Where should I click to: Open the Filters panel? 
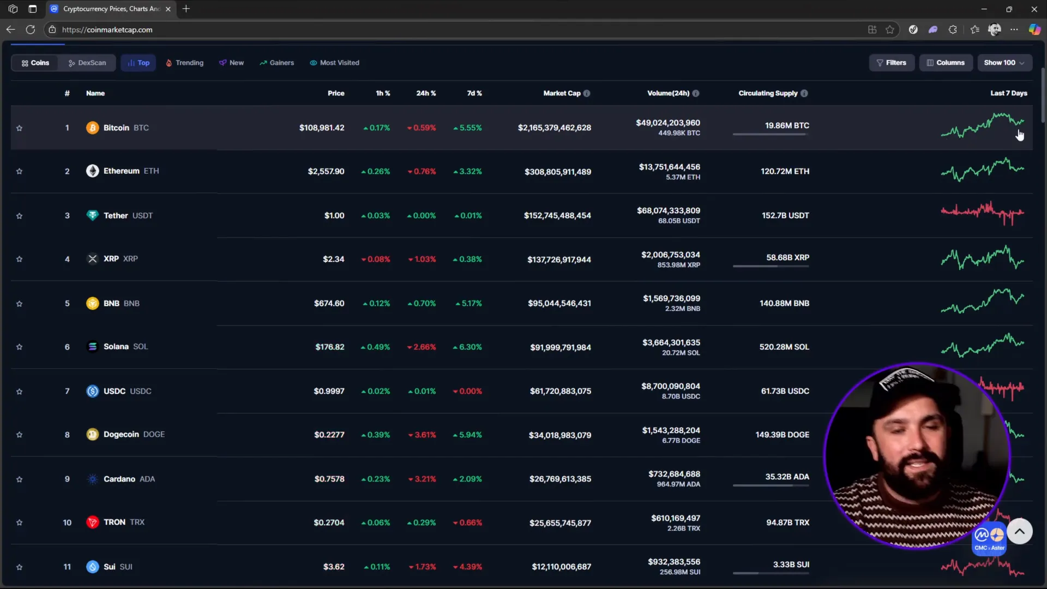892,63
